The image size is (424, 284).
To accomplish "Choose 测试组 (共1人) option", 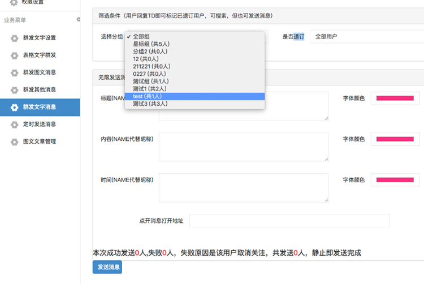I will coord(194,81).
